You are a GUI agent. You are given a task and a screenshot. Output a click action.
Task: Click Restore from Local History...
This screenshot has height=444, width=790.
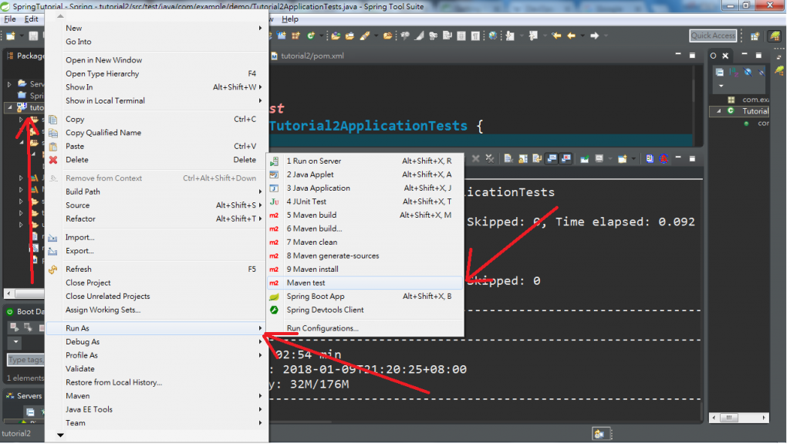157,382
